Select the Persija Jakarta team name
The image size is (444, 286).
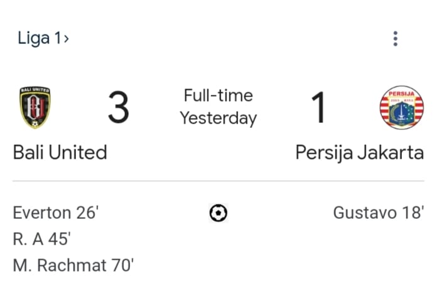point(360,152)
